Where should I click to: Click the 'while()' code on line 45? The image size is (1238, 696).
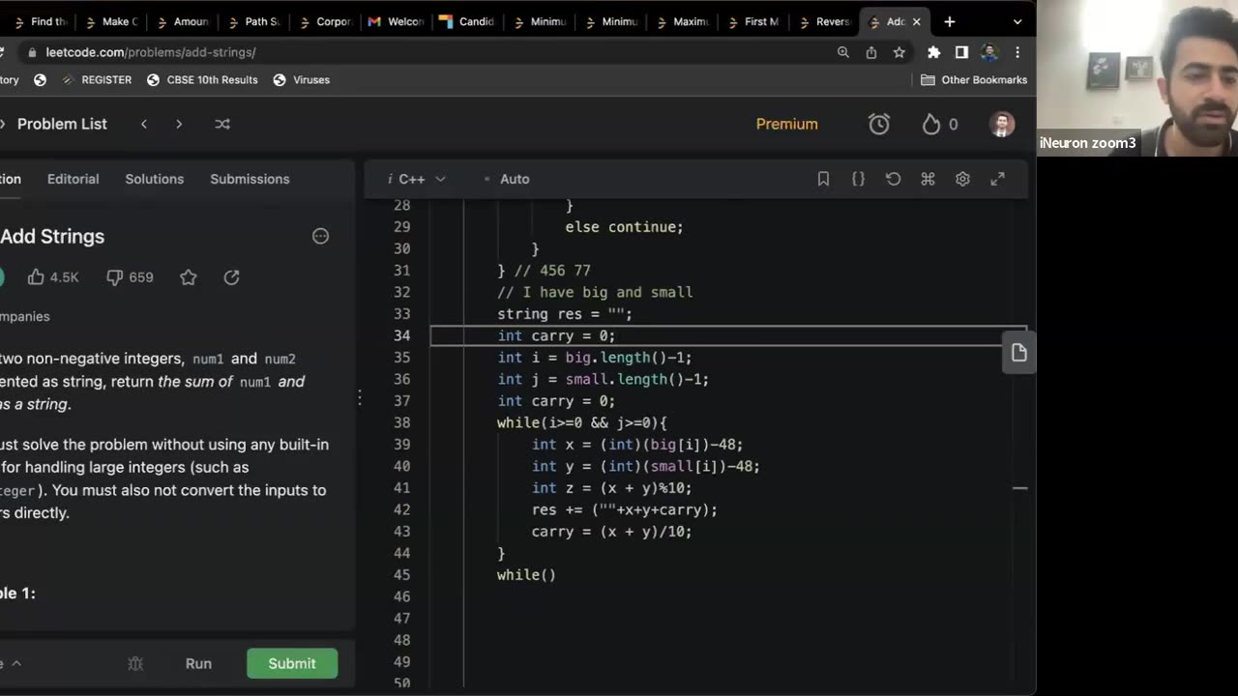point(526,575)
